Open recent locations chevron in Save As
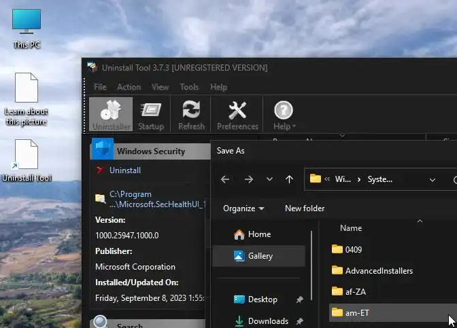Screen dimensions: 457x328 [269, 179]
